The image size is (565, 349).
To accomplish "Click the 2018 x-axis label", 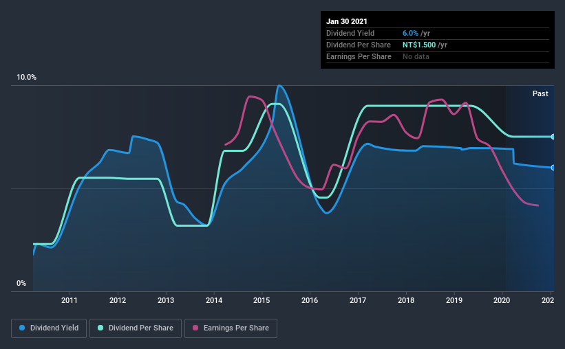I will click(406, 300).
